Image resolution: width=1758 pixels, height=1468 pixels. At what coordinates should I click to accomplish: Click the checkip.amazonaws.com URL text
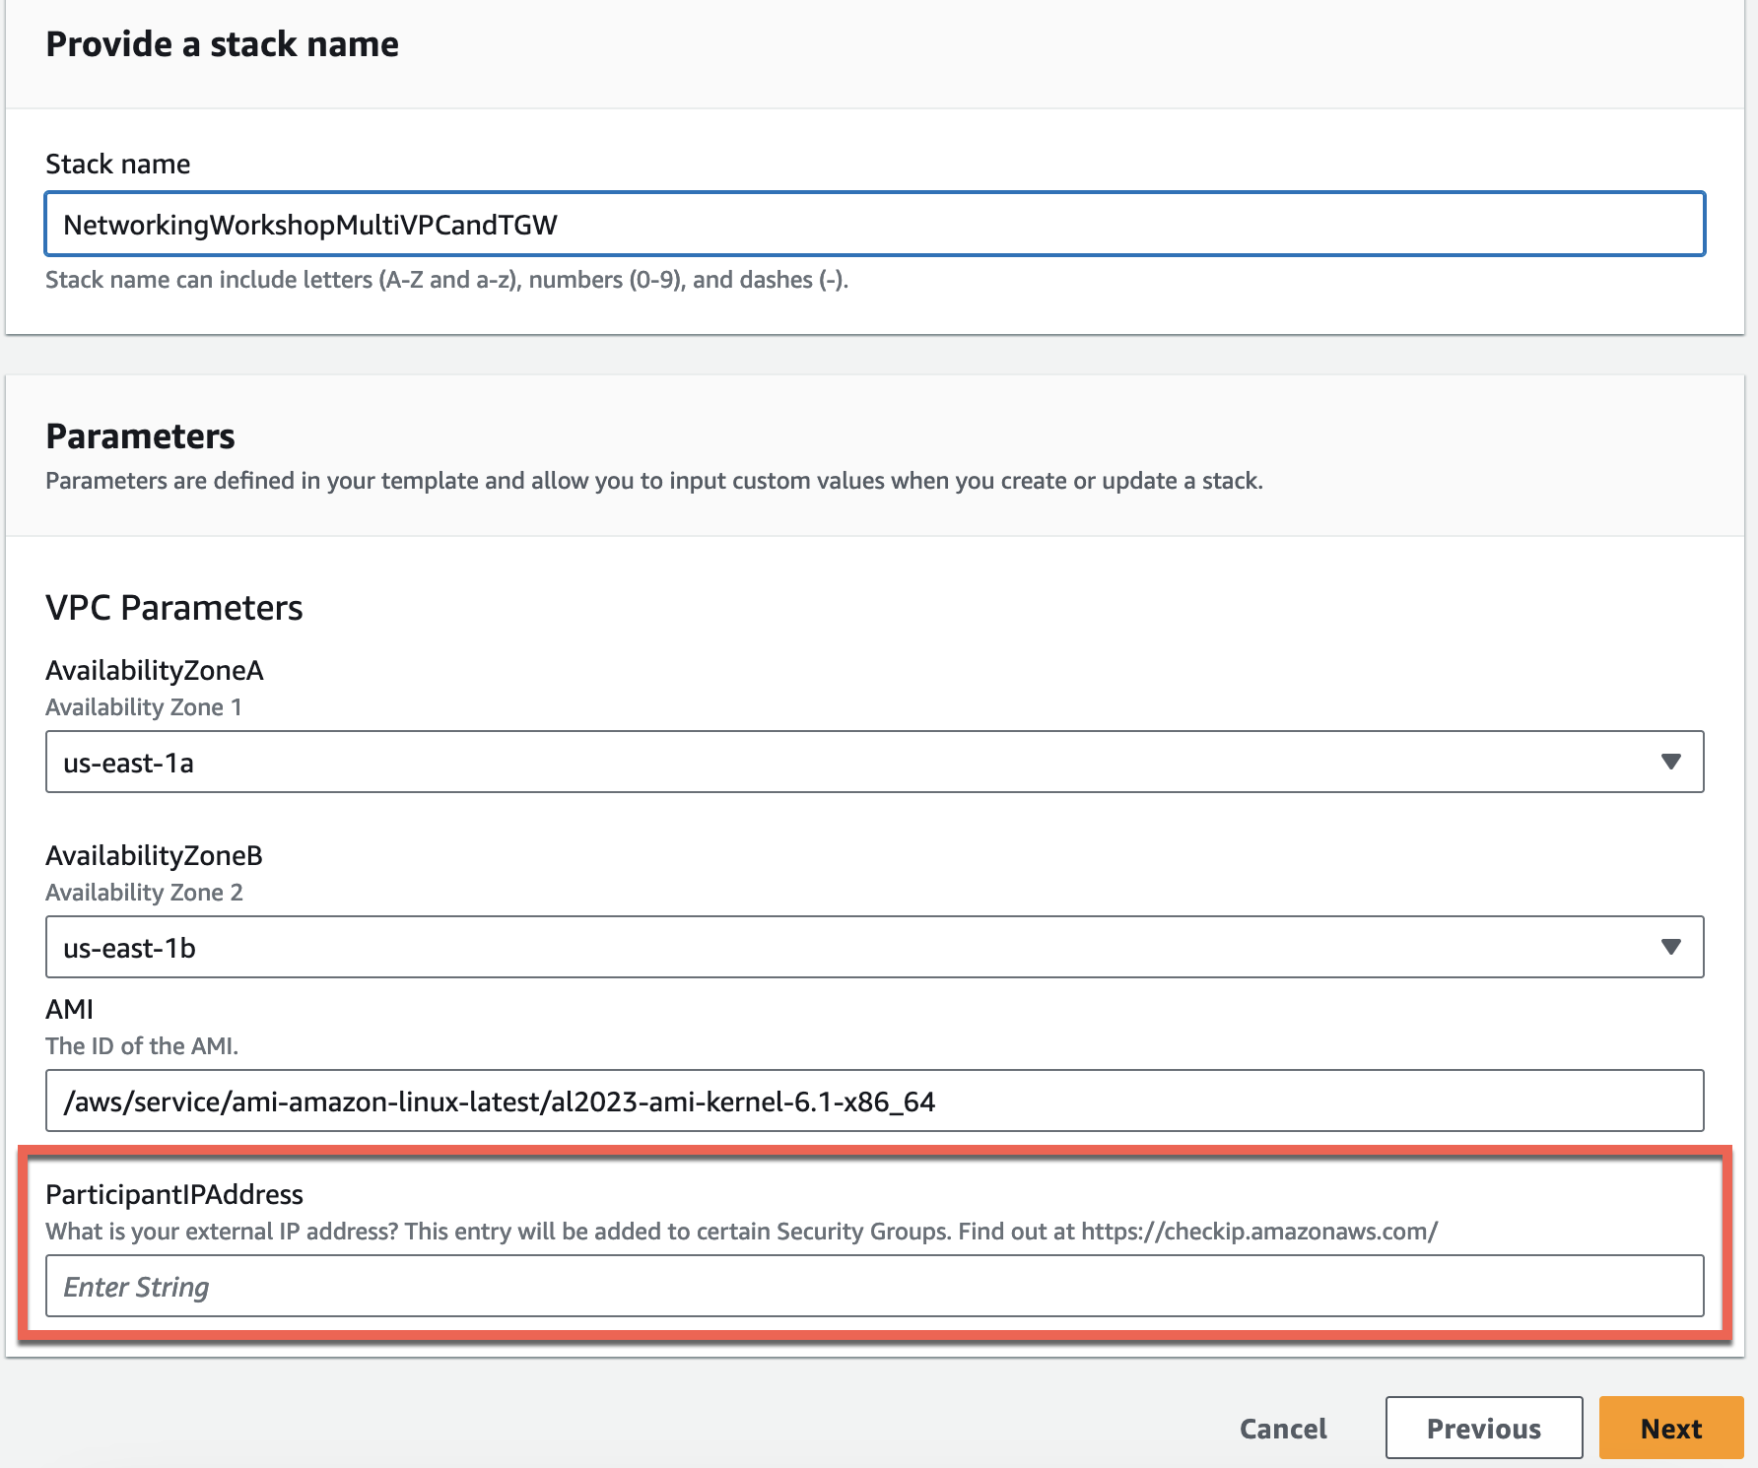1259,1232
